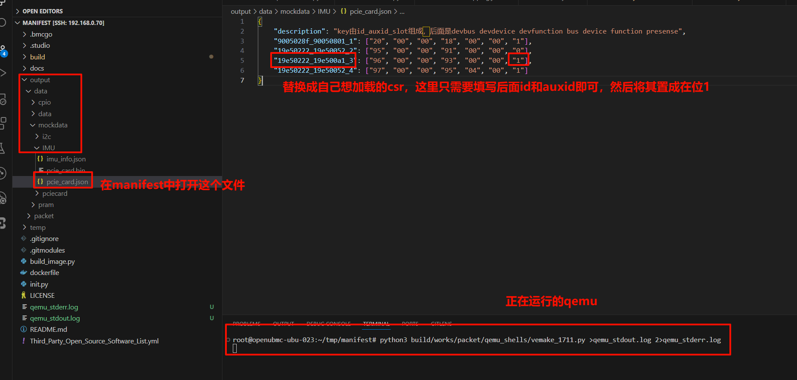Open qemu_stderr.log in the explorer
Image resolution: width=797 pixels, height=380 pixels.
coord(54,307)
